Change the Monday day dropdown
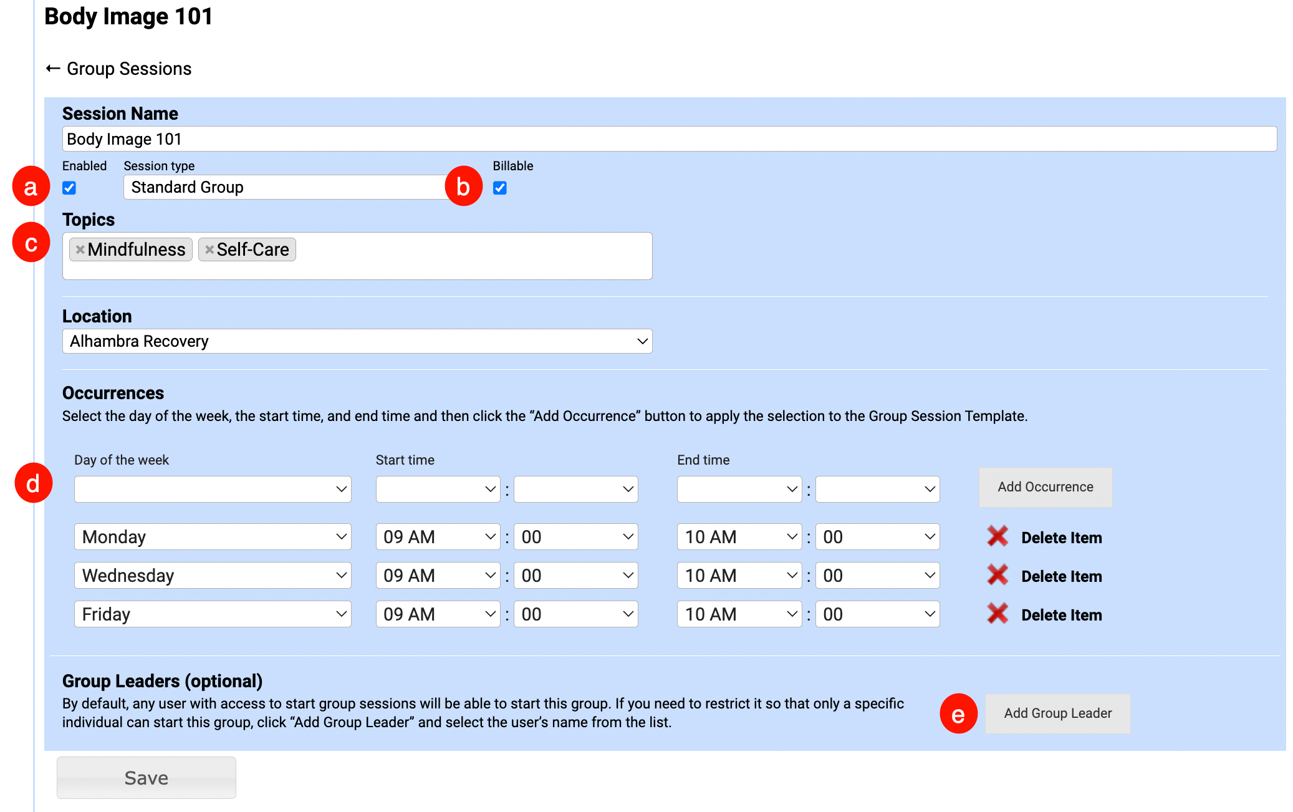 [x=212, y=536]
